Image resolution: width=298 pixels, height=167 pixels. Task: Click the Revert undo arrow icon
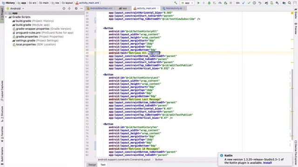tap(260, 3)
